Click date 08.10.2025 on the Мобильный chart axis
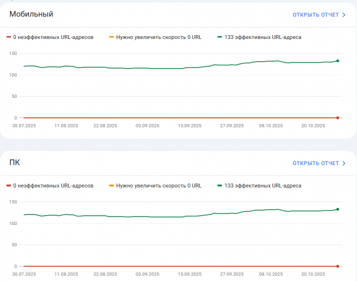The image size is (357, 281). (271, 126)
